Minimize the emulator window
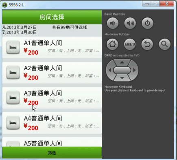177x160 pixels. click(146, 4)
